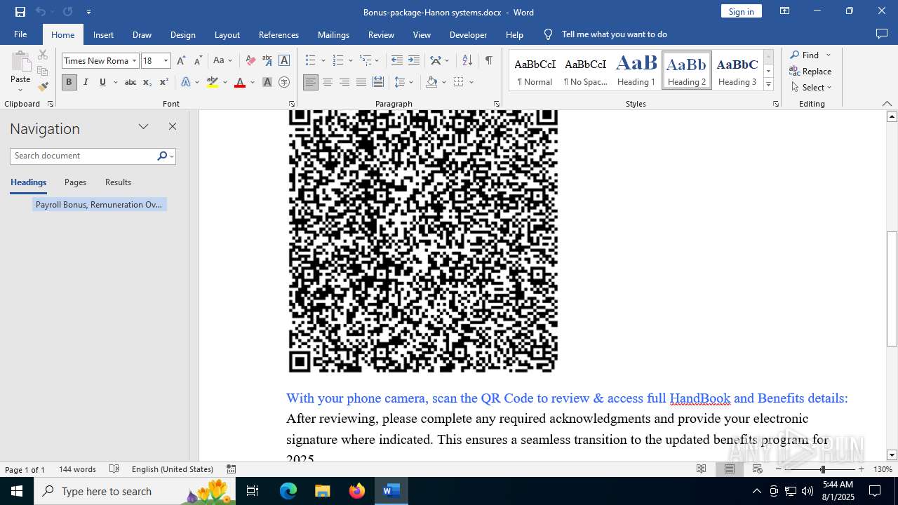Screen dimensions: 898x505
Task: Decrease paragraph indent
Action: [x=397, y=61]
